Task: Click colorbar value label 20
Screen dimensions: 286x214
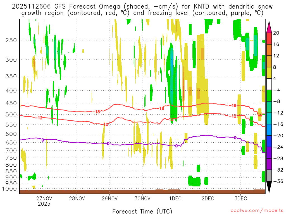Action: coord(276,33)
